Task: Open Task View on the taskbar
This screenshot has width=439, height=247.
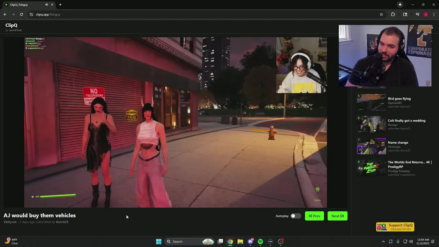Action: [x=220, y=242]
